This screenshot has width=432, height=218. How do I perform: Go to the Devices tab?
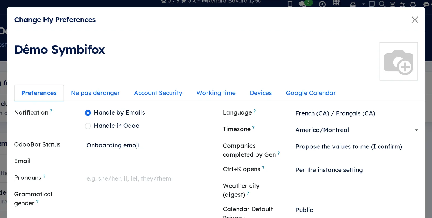pos(261,93)
